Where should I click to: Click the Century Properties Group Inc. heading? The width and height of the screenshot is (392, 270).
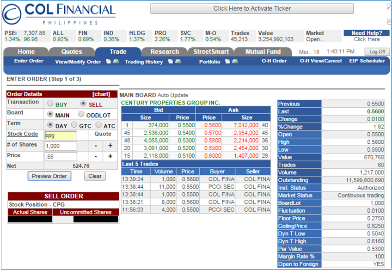pyautogui.click(x=171, y=103)
